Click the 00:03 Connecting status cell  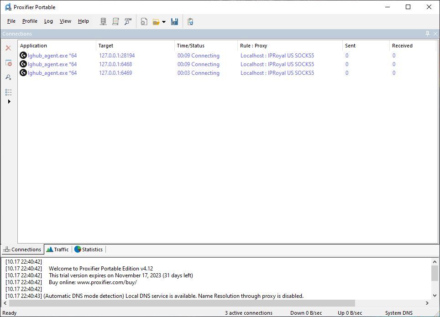tap(199, 73)
